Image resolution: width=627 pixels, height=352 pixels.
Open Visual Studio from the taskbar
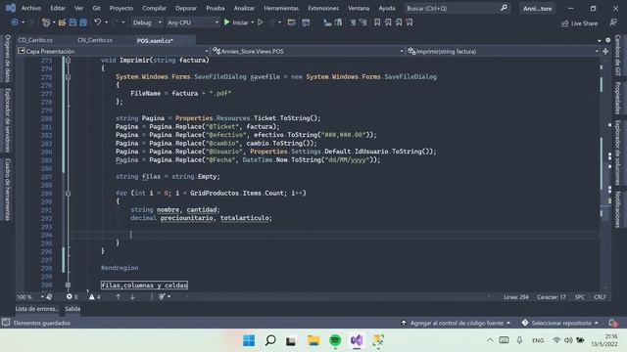click(x=357, y=340)
